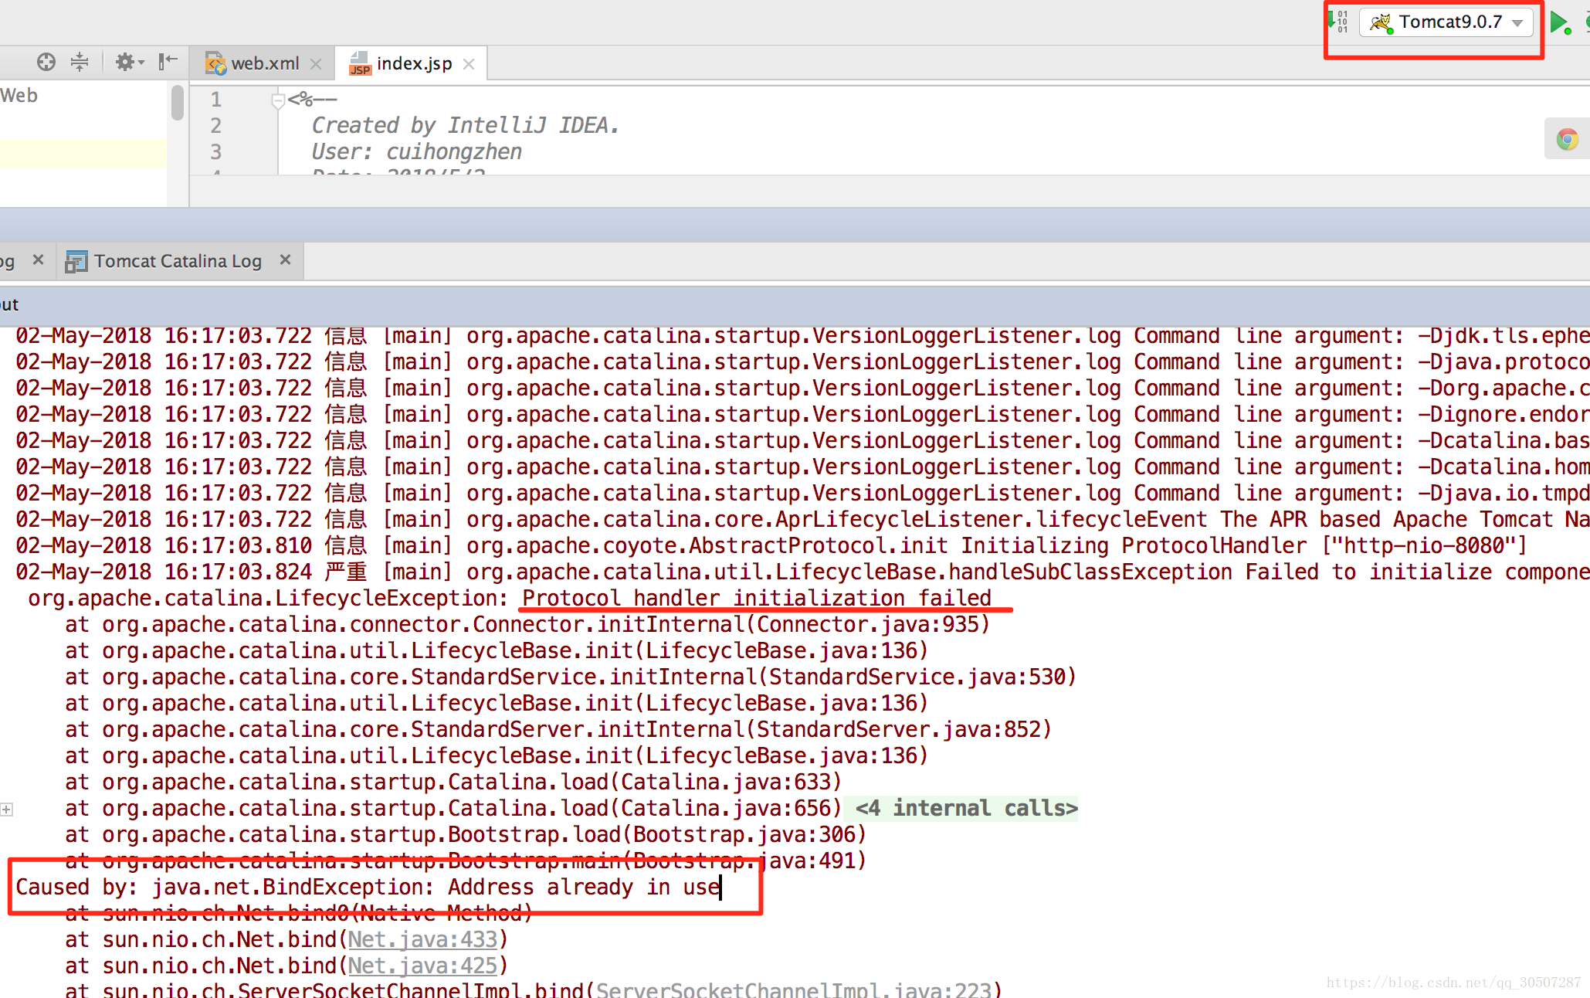Open browser preview via the Chrome icon

[x=1566, y=138]
